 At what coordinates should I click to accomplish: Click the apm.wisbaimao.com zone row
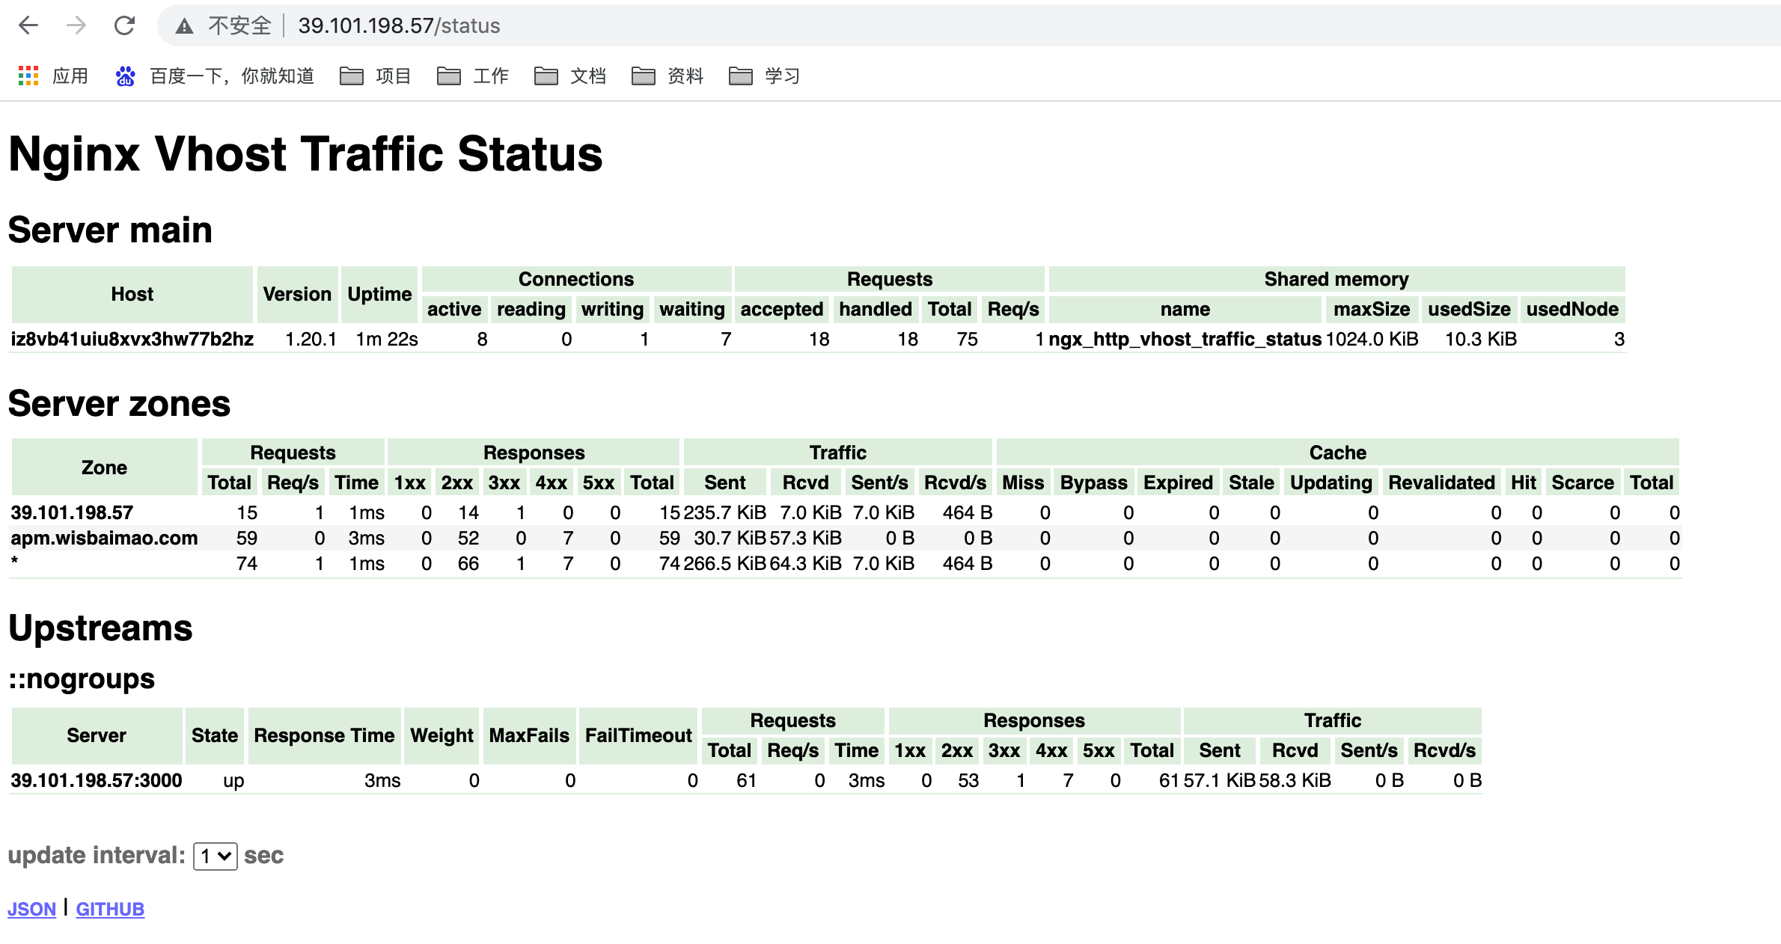(104, 538)
